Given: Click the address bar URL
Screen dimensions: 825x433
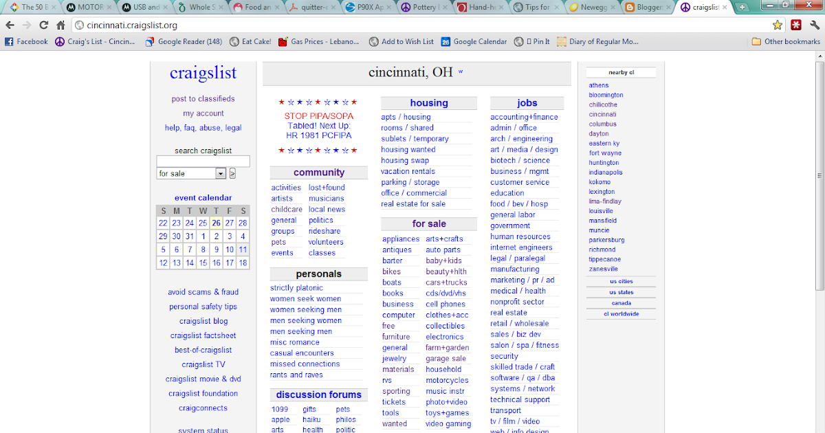Looking at the screenshot, I should [132, 25].
